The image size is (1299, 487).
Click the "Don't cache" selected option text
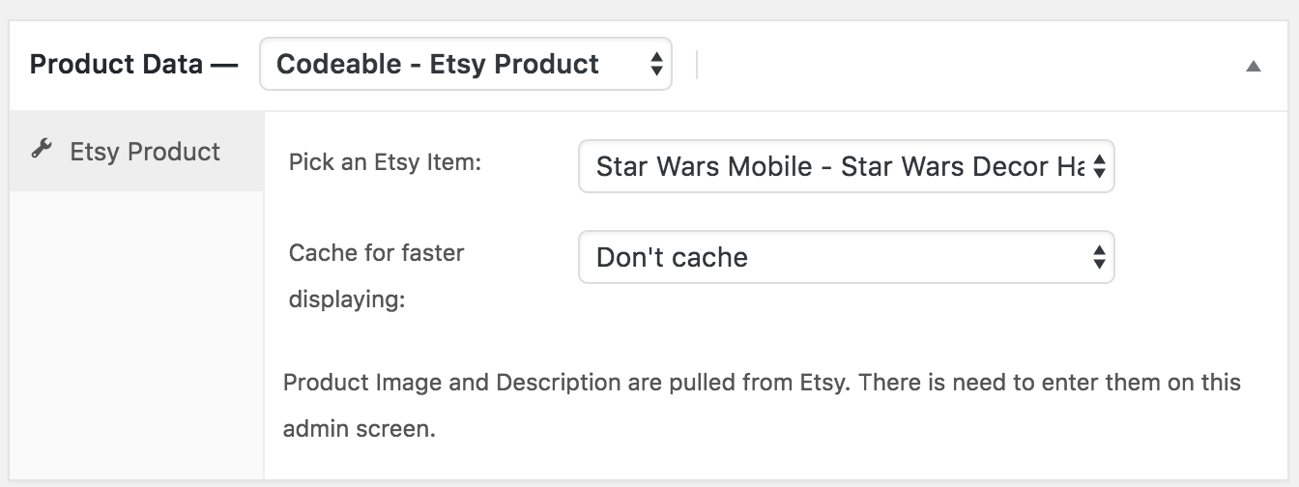[672, 257]
